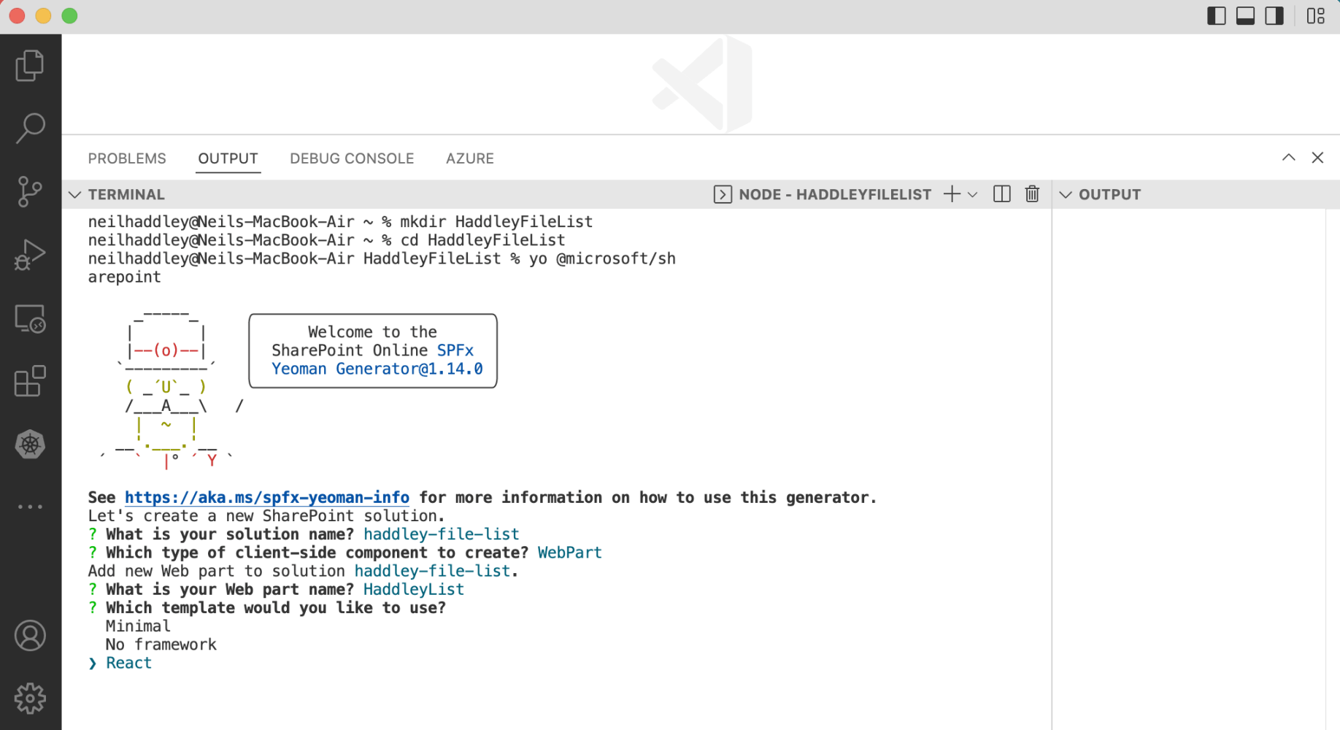This screenshot has width=1340, height=730.
Task: Choose the React template option
Action: click(129, 663)
